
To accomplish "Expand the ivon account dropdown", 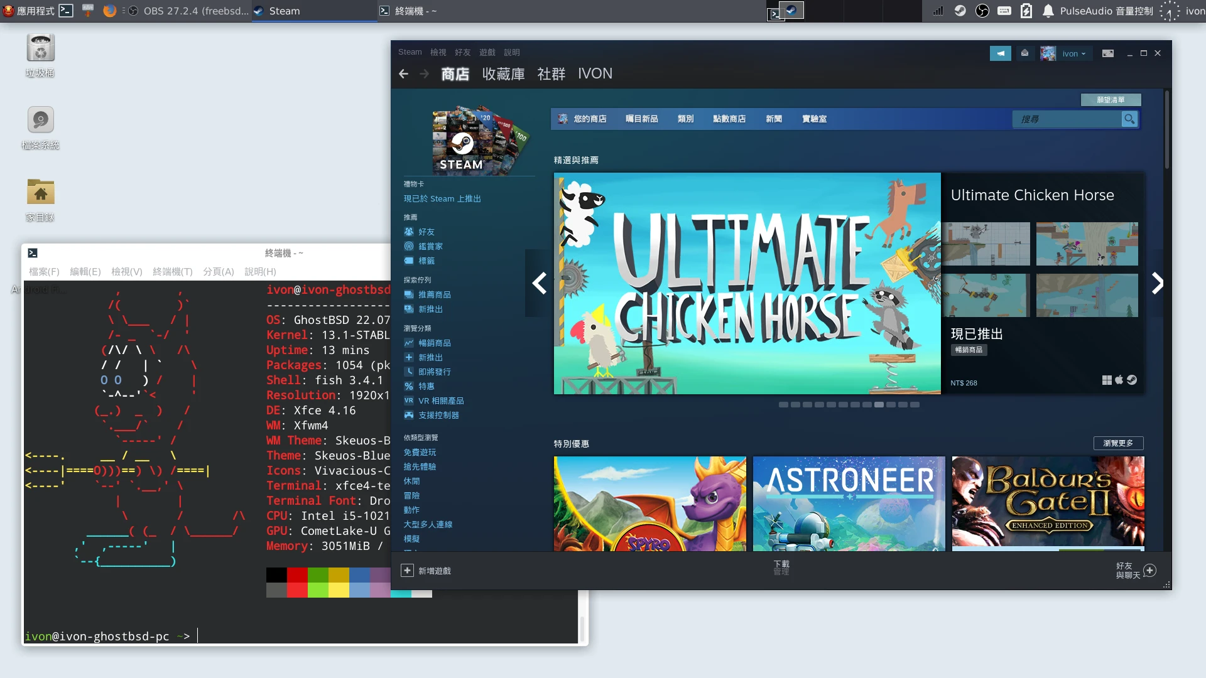I will [1073, 53].
